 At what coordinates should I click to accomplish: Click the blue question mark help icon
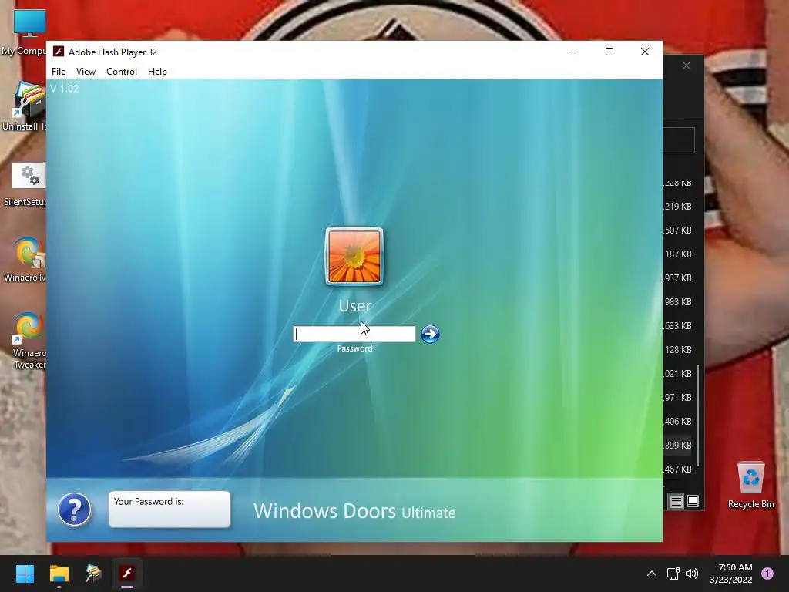[x=74, y=510]
